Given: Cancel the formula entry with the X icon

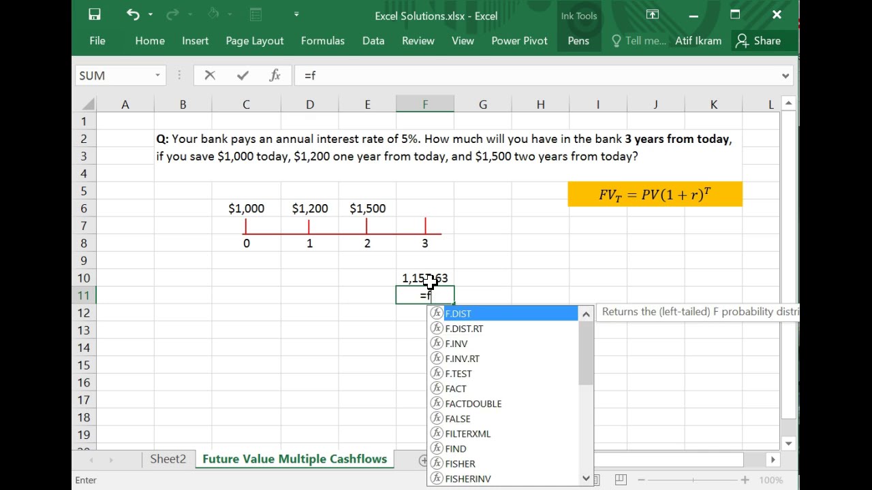Looking at the screenshot, I should click(x=210, y=76).
